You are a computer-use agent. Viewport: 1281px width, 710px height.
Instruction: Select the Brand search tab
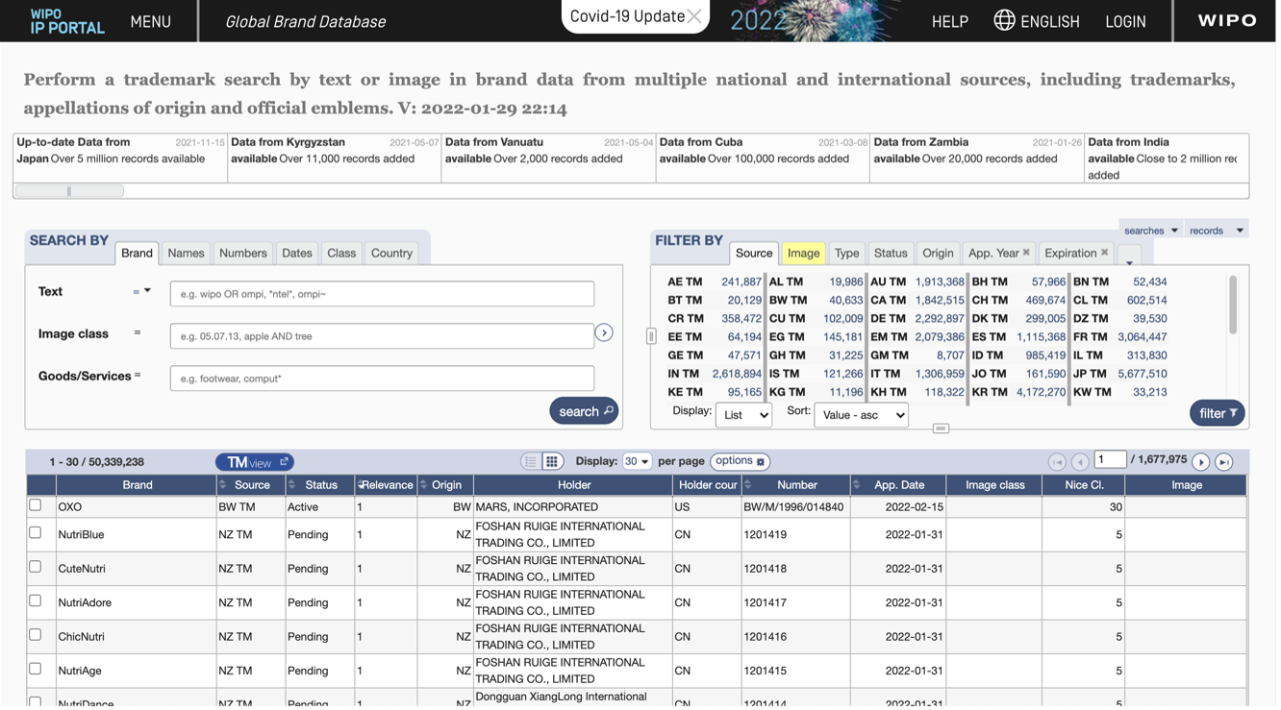pyautogui.click(x=137, y=254)
